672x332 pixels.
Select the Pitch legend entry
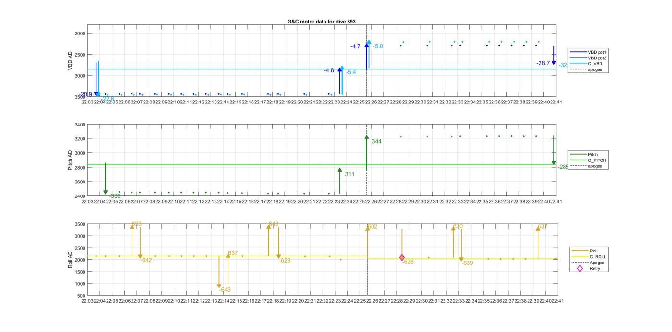click(x=583, y=155)
